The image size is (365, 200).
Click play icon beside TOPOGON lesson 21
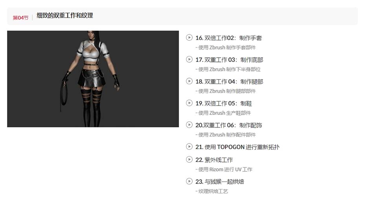[189, 147]
